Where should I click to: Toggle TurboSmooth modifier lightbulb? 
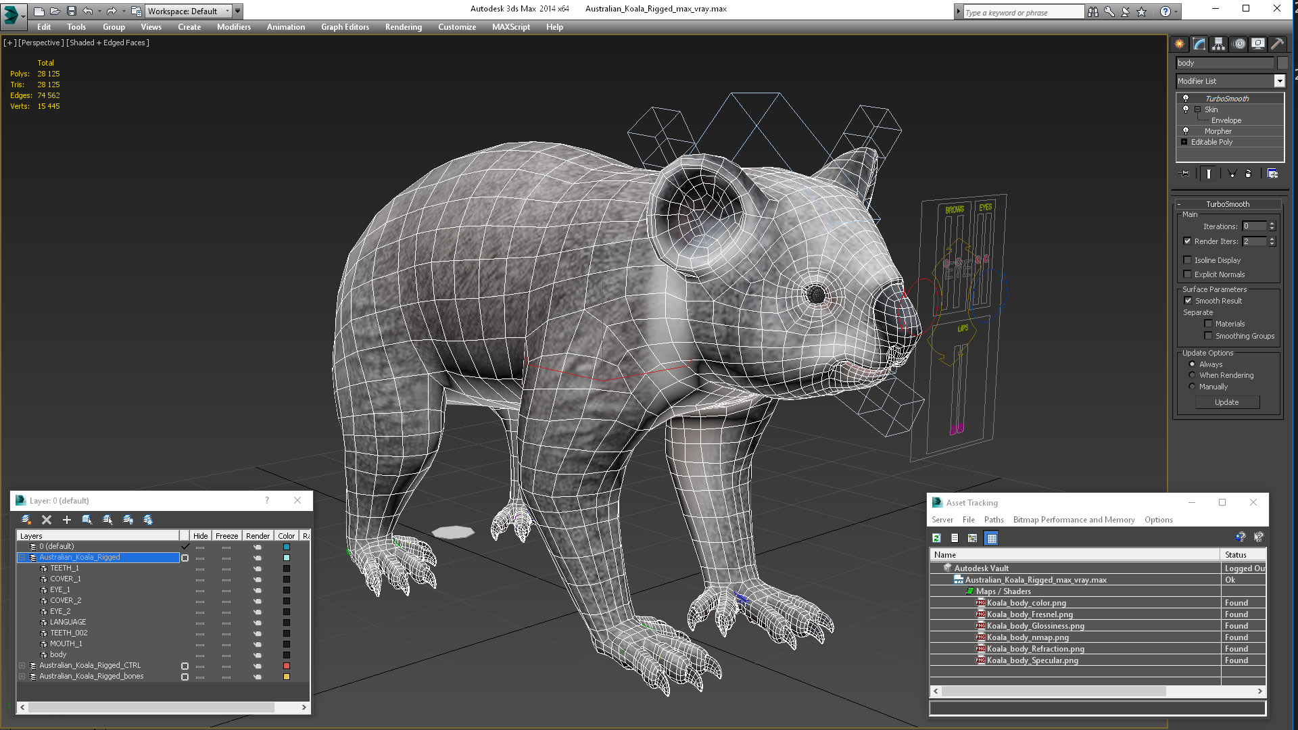(1186, 98)
